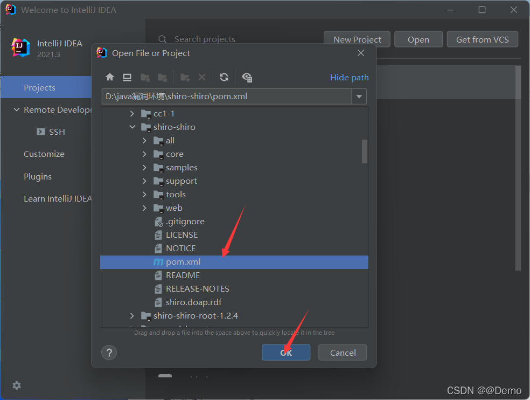Select the pom.xml Maven file
This screenshot has height=400, width=530.
(234, 262)
